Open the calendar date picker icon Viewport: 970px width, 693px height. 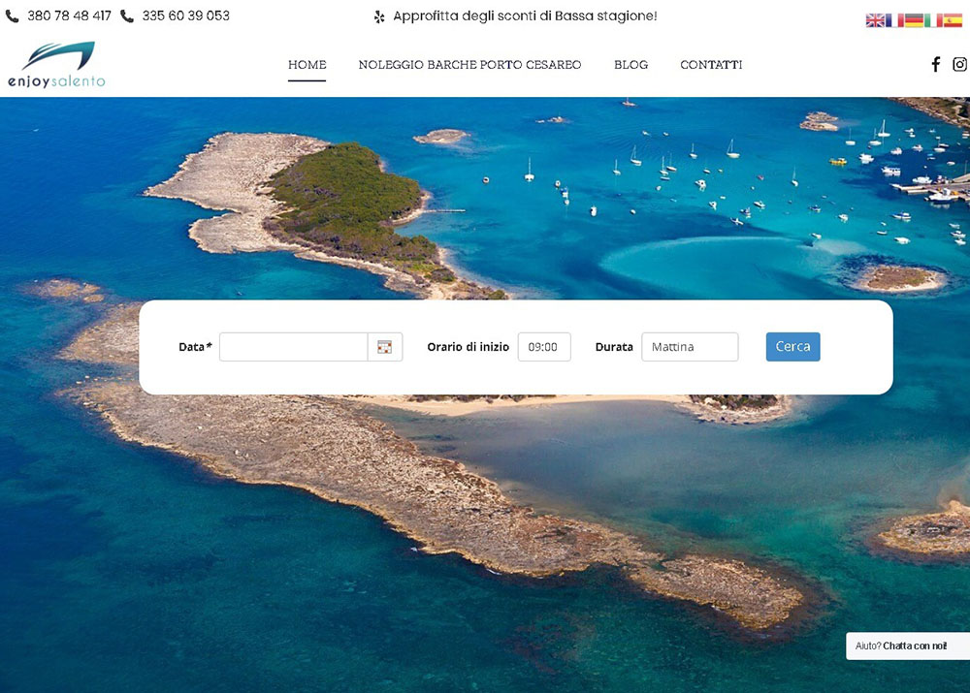click(x=385, y=347)
